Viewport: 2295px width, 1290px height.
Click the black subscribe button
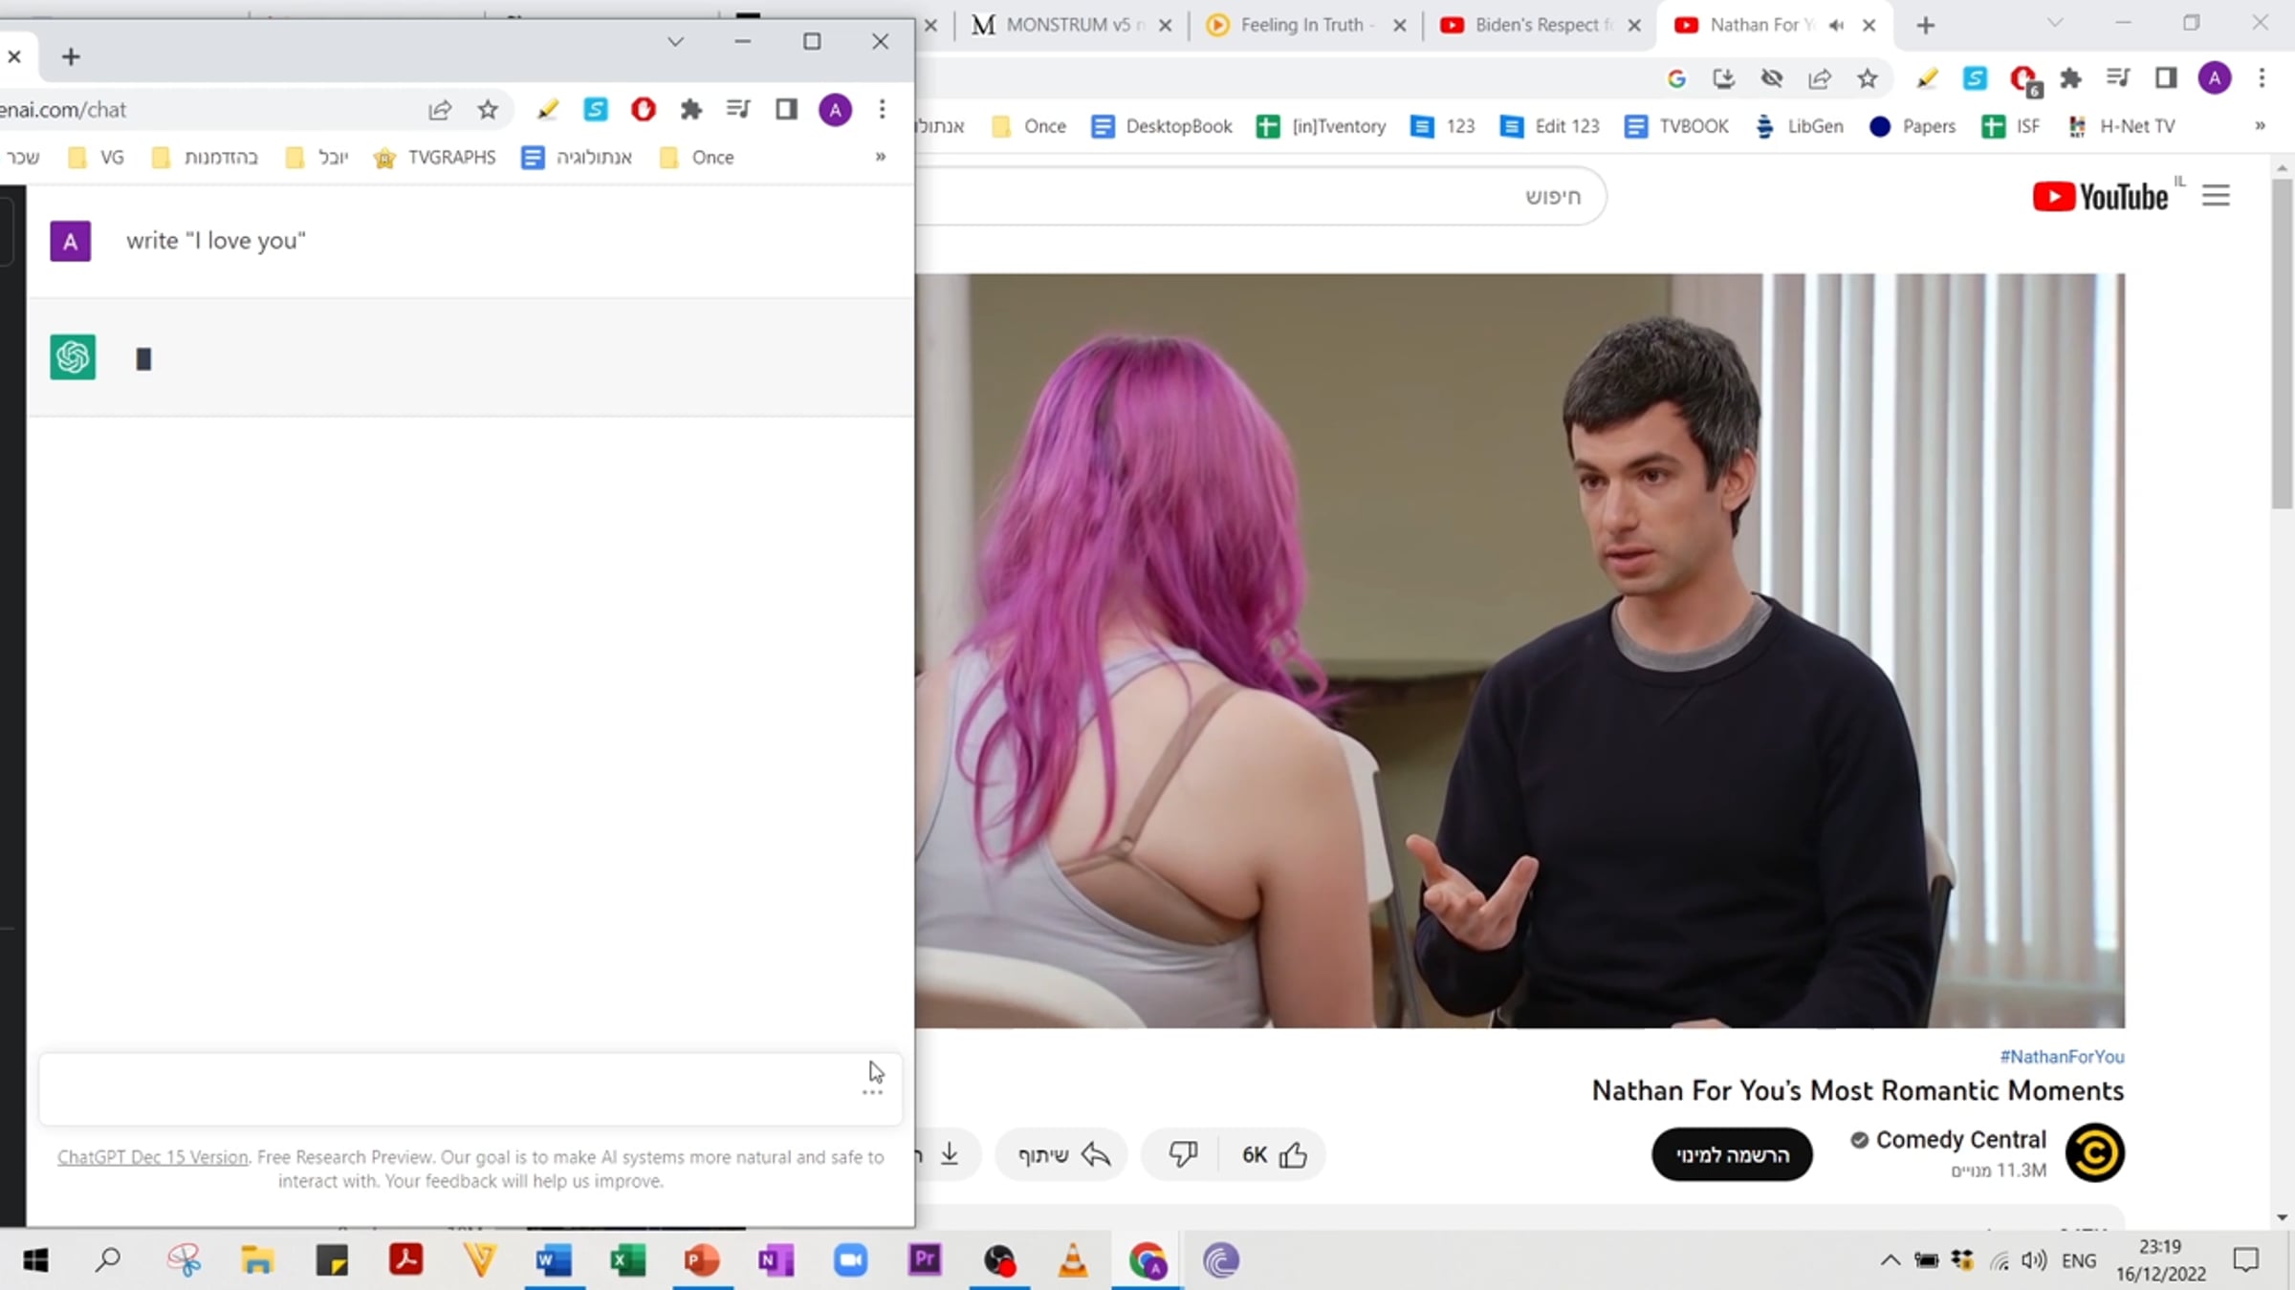point(1732,1155)
